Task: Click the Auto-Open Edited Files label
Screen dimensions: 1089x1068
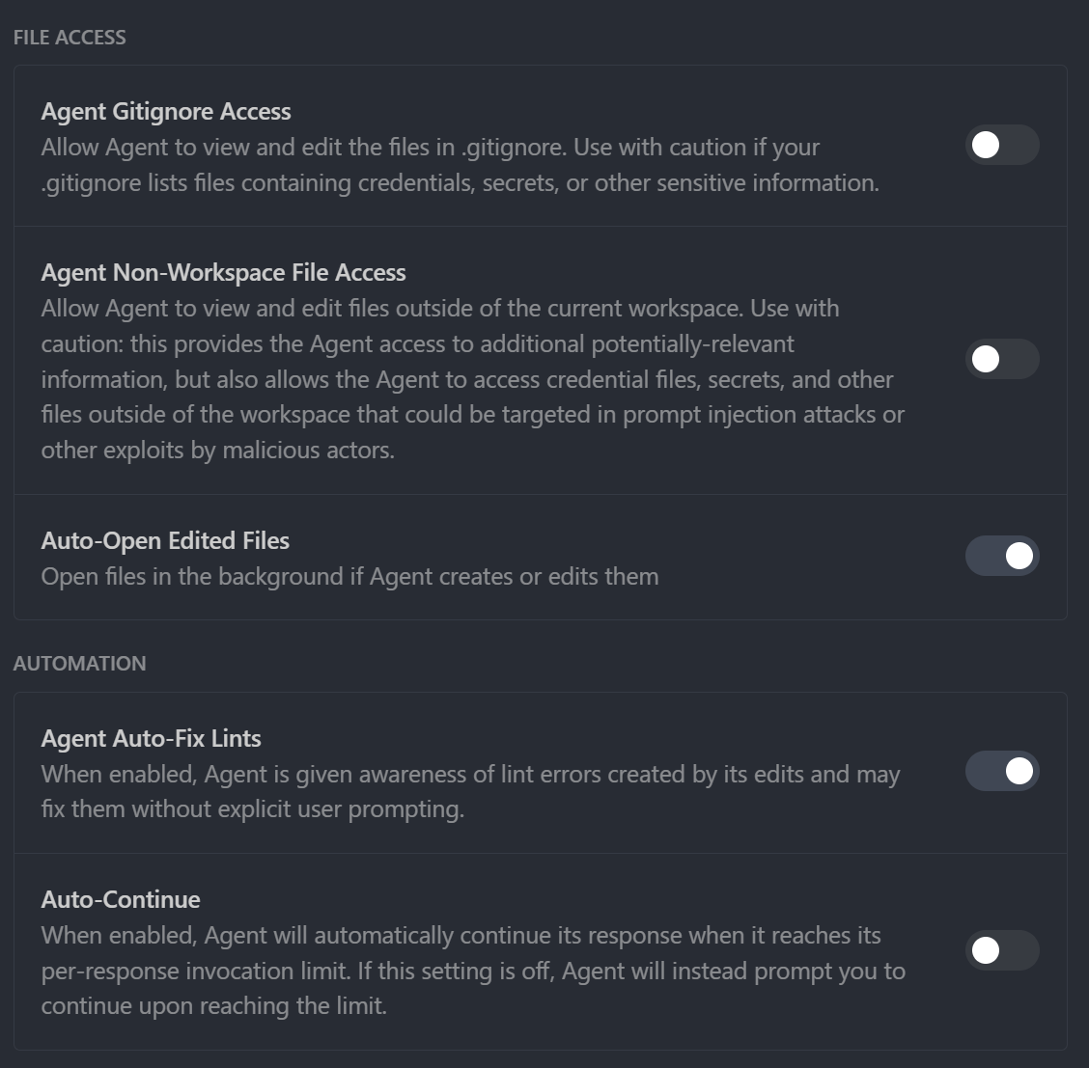Action: [165, 540]
